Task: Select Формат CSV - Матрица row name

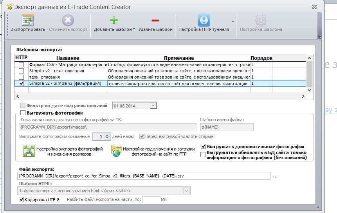Action: (68, 64)
